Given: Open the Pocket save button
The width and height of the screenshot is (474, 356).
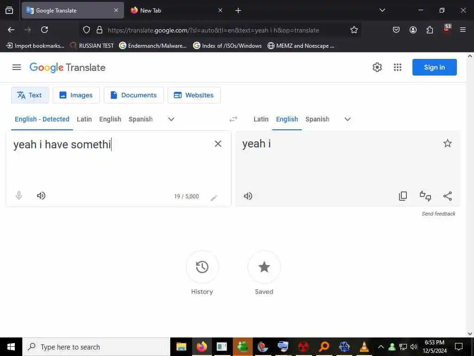Looking at the screenshot, I should tap(396, 30).
